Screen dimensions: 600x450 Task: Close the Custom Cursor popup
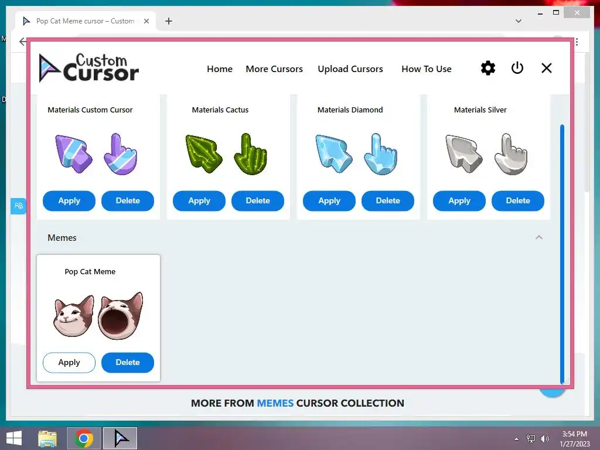pyautogui.click(x=547, y=68)
